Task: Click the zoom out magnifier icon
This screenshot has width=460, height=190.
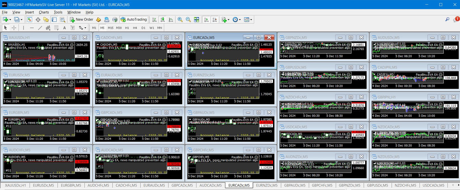Action: [x=188, y=19]
